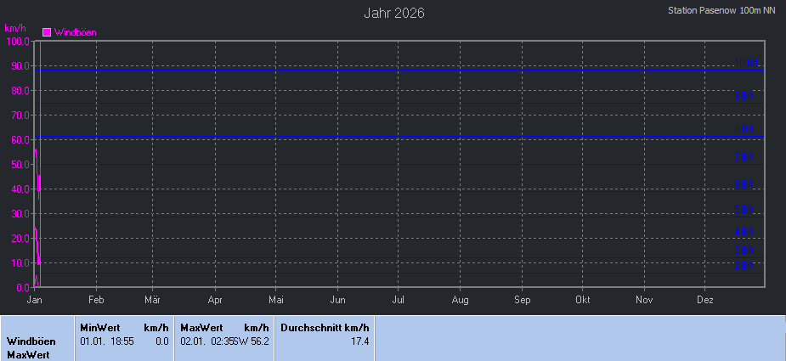This screenshot has width=786, height=361.
Task: Click the Windböen legend label
Action: (75, 32)
